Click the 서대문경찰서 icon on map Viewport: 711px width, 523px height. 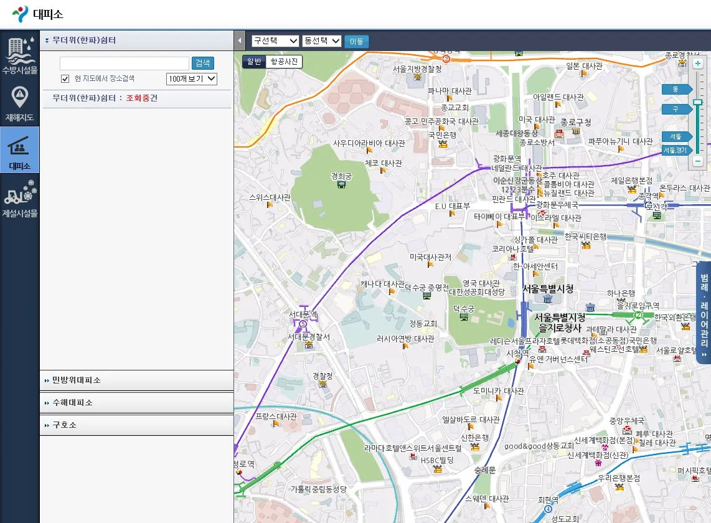(x=309, y=345)
